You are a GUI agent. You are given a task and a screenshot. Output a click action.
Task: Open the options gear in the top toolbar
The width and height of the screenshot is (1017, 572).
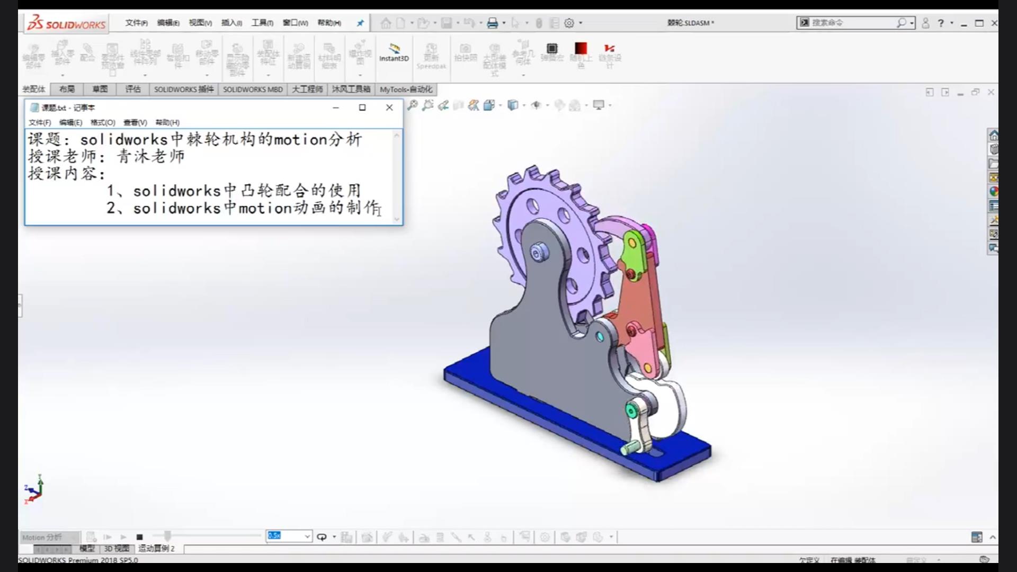coord(569,23)
